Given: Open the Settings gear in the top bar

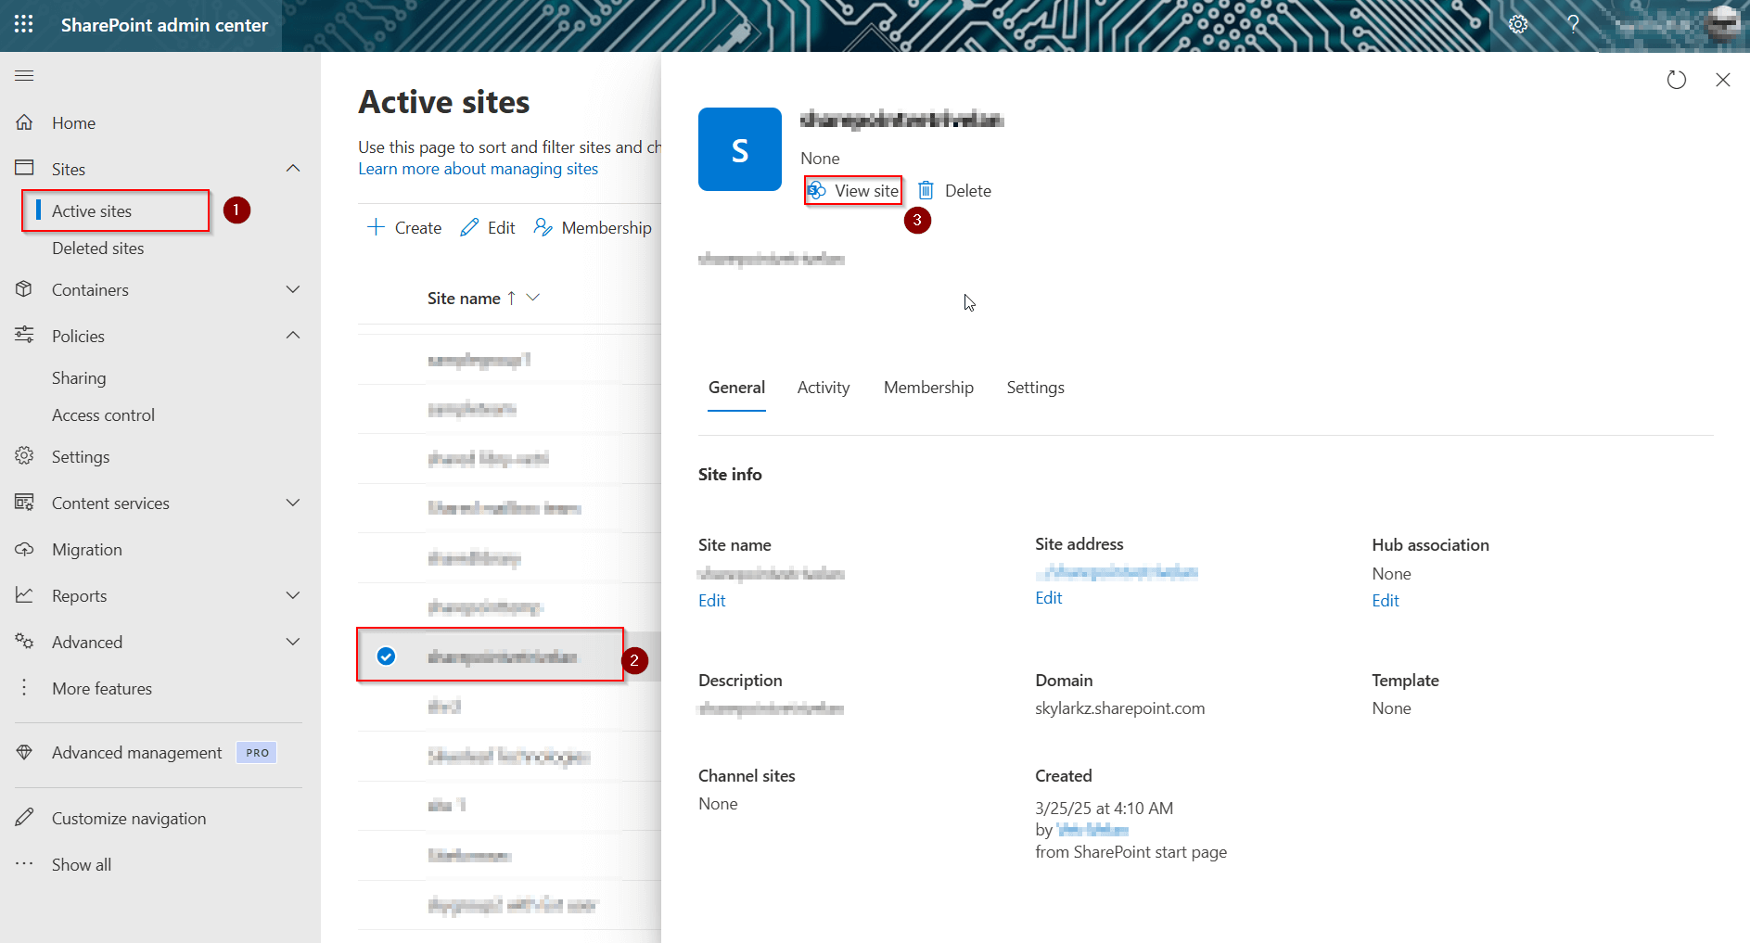Looking at the screenshot, I should click(1518, 24).
